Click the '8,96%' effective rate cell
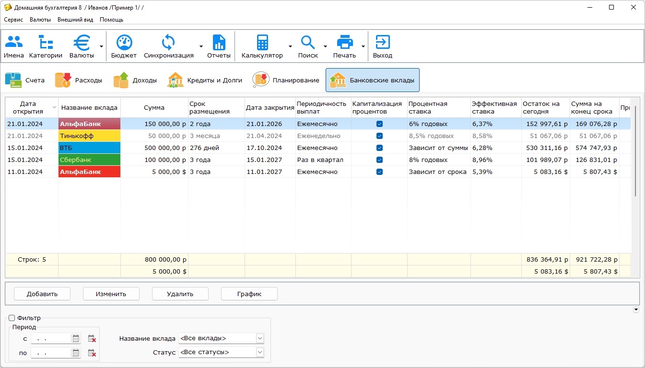This screenshot has width=645, height=368. click(x=495, y=160)
